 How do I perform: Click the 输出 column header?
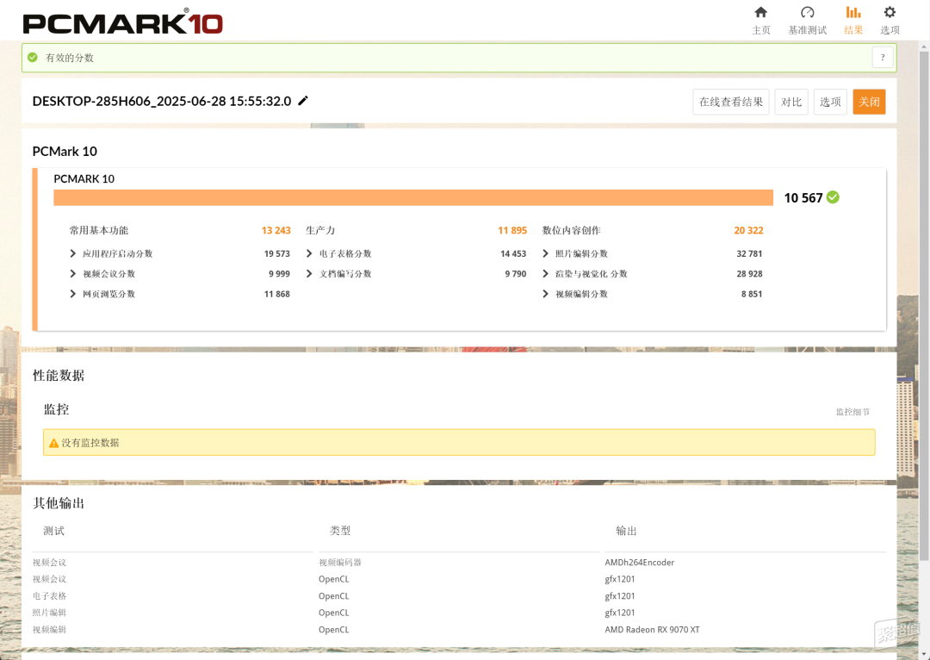point(626,531)
